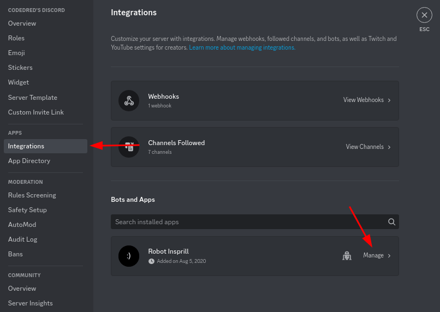Open App Directory
This screenshot has width=440, height=312.
point(29,161)
